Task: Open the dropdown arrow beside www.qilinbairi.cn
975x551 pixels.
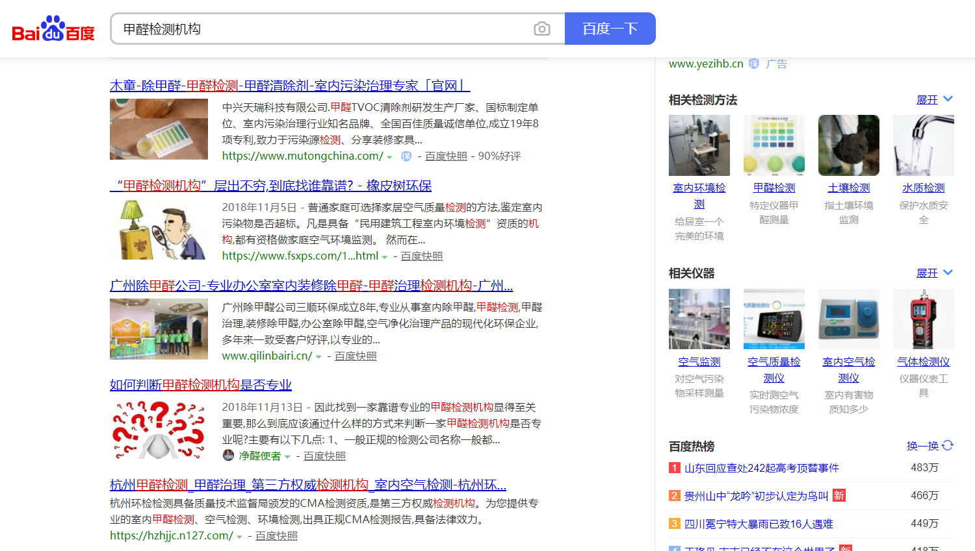Action: coord(319,356)
